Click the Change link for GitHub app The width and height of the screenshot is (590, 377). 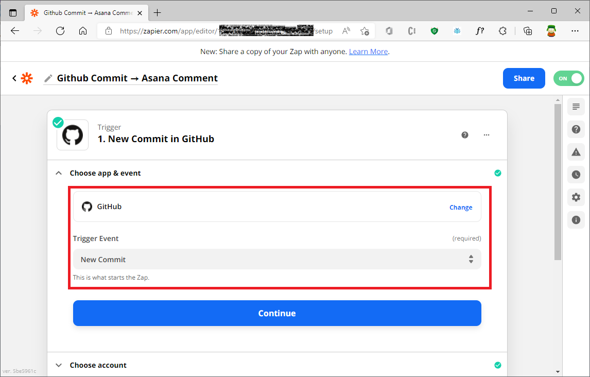461,208
